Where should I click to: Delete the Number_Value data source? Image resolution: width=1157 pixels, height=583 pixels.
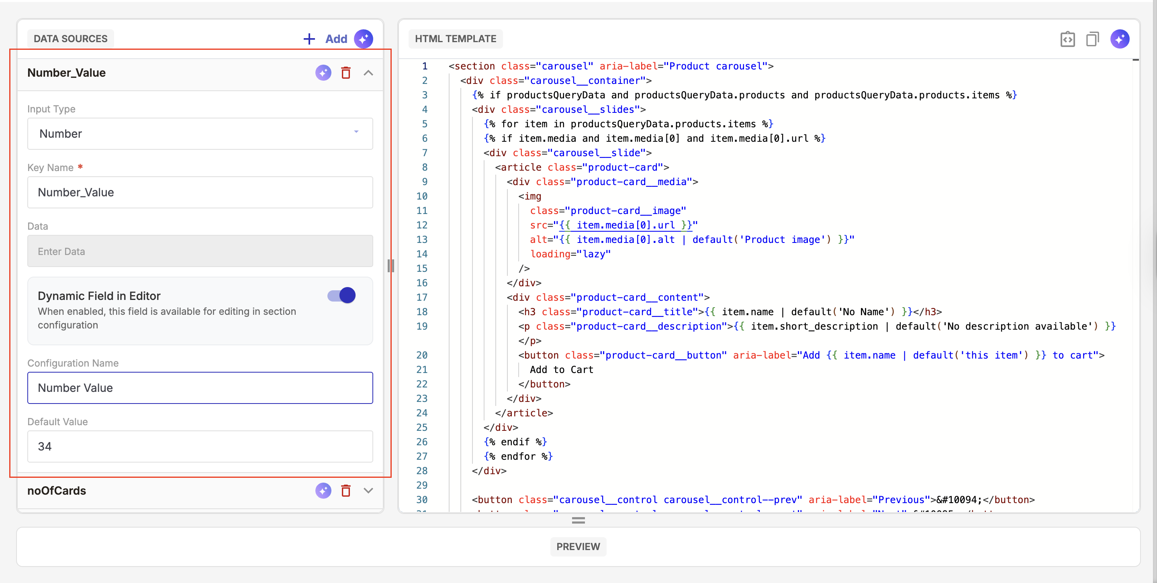point(345,73)
